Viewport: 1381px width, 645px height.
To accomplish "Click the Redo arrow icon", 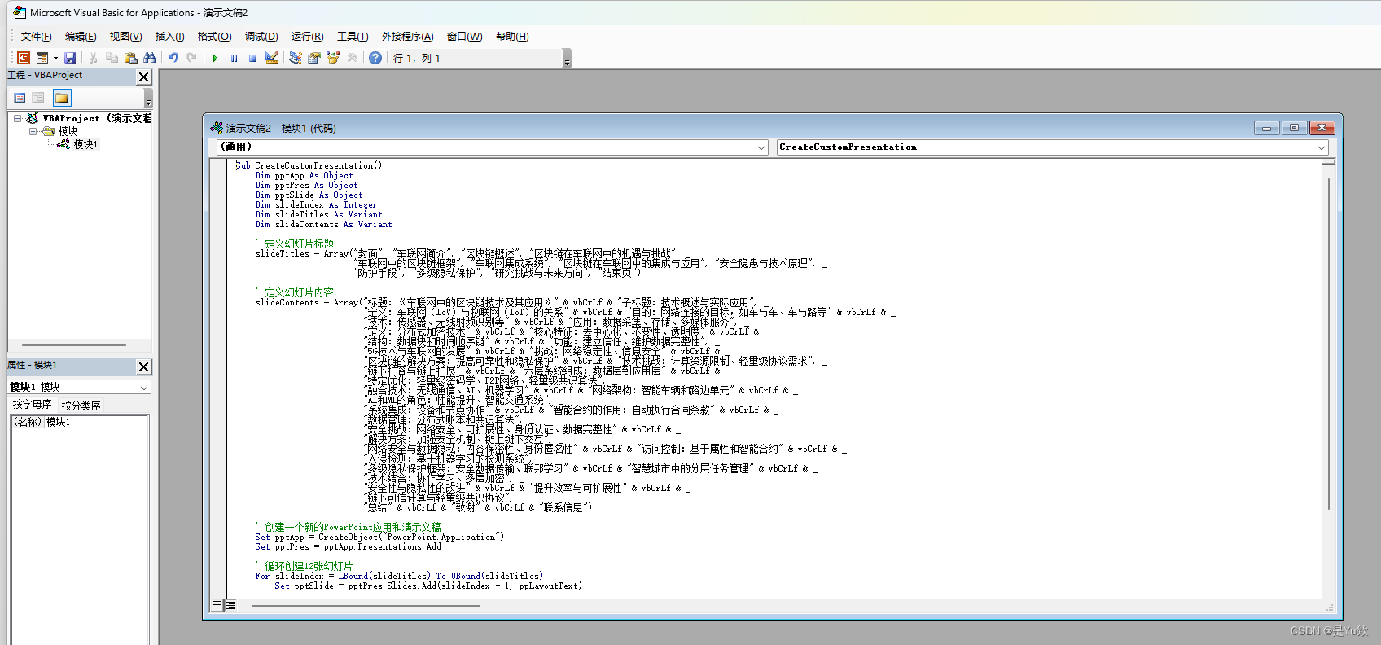I will coord(191,58).
